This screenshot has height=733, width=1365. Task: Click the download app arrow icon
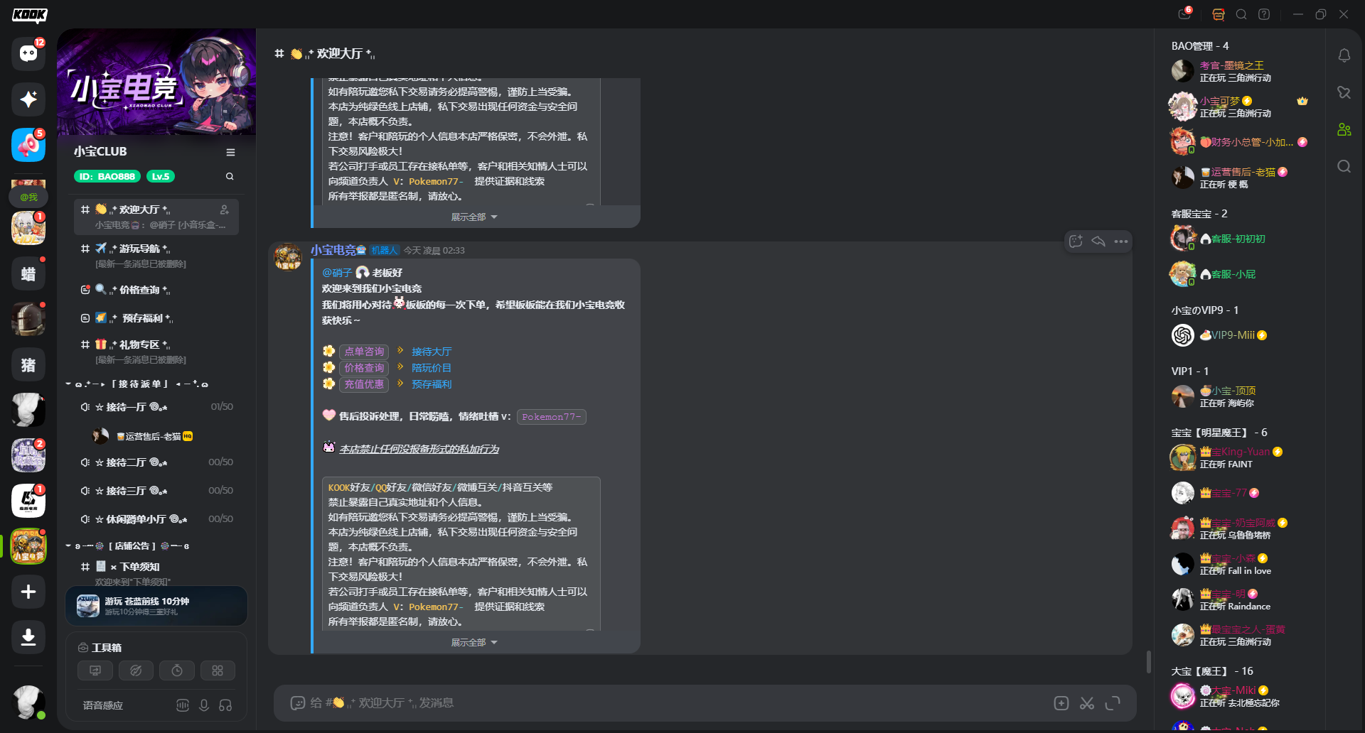[x=28, y=637]
